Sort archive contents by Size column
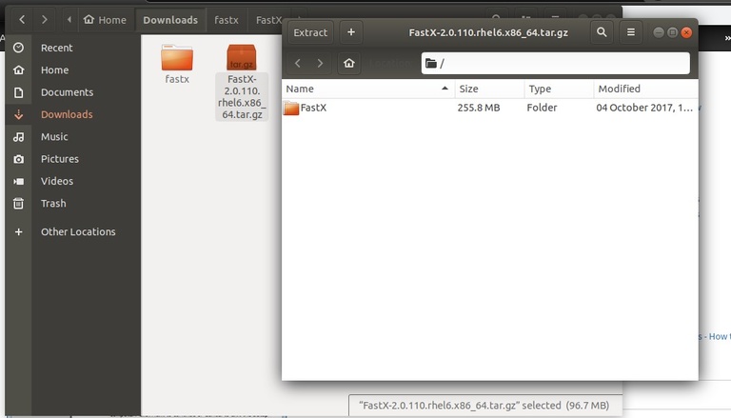The height and width of the screenshot is (418, 731). [488, 89]
